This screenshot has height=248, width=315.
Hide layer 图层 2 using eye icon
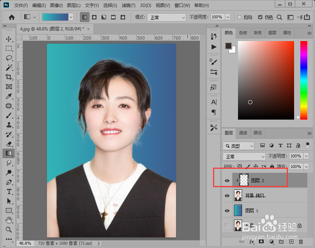(227, 180)
